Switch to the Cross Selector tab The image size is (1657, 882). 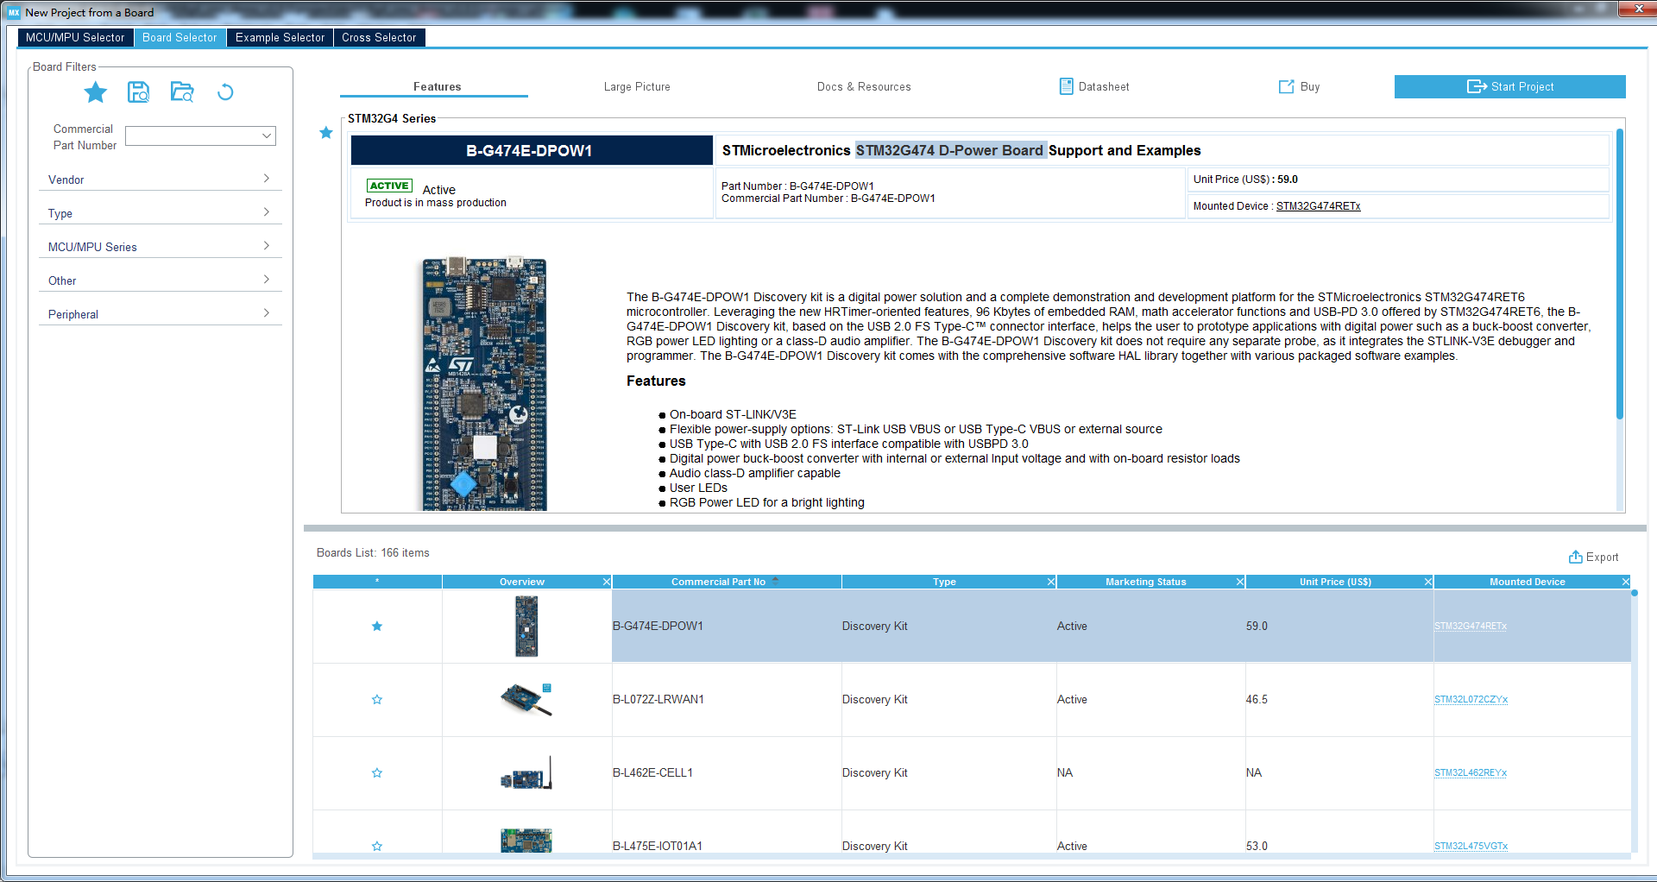[379, 37]
